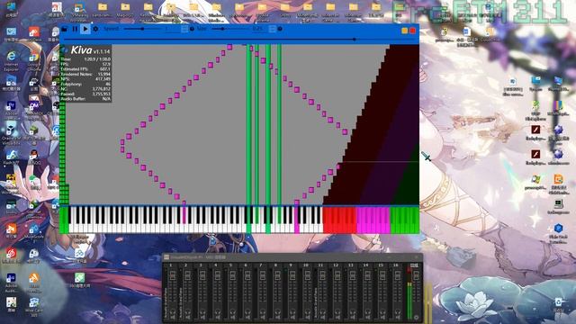
Task: Click the master channel control in mixer
Action: point(416,275)
